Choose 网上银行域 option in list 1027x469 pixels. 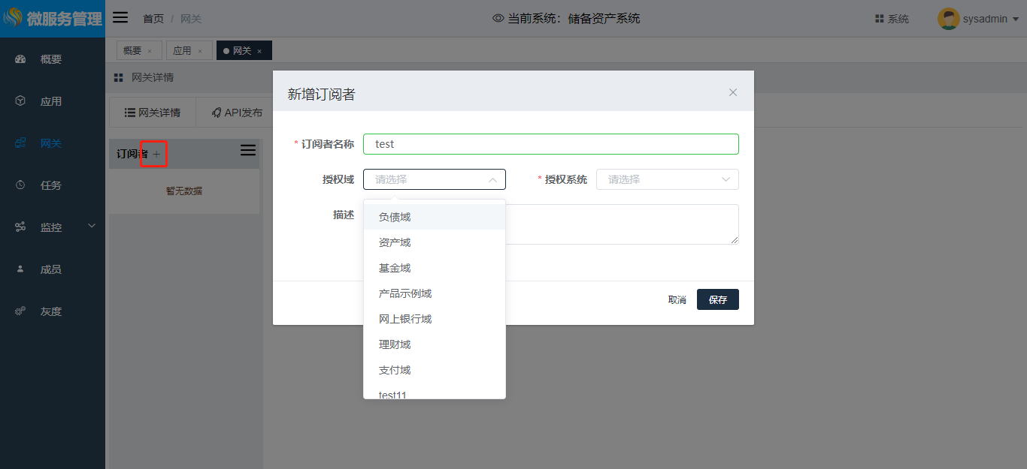[405, 319]
